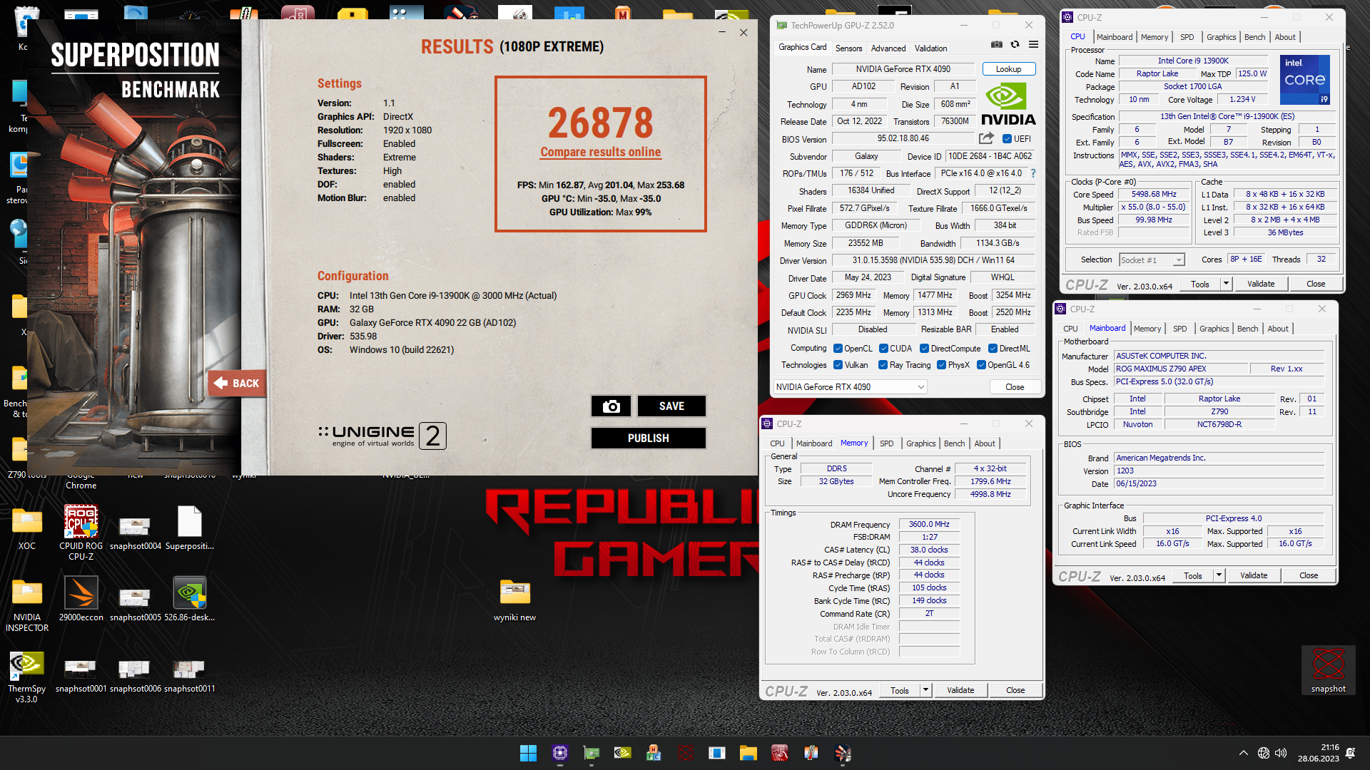This screenshot has height=770, width=1370.
Task: Open the 29000eccon desktop icon
Action: click(81, 600)
